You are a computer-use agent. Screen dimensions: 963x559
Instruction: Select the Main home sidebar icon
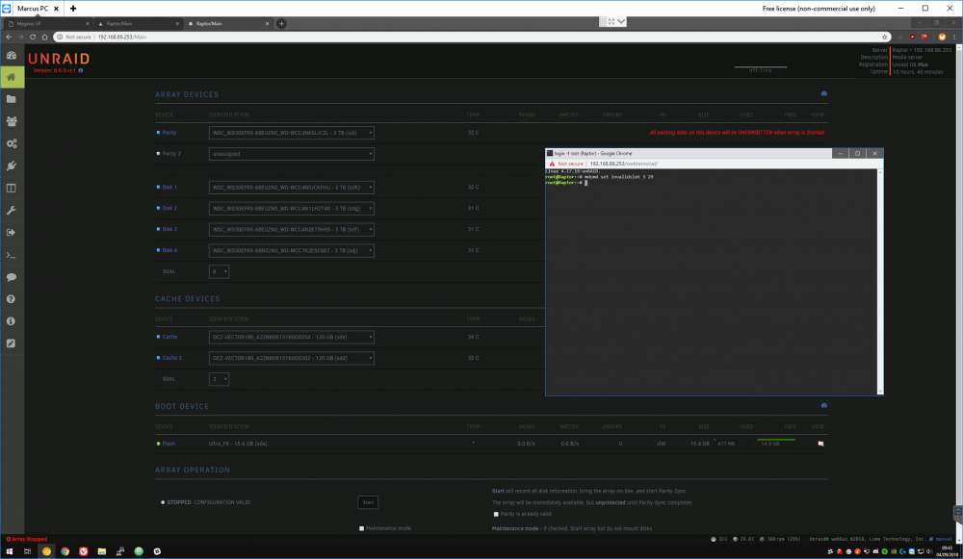tap(12, 77)
